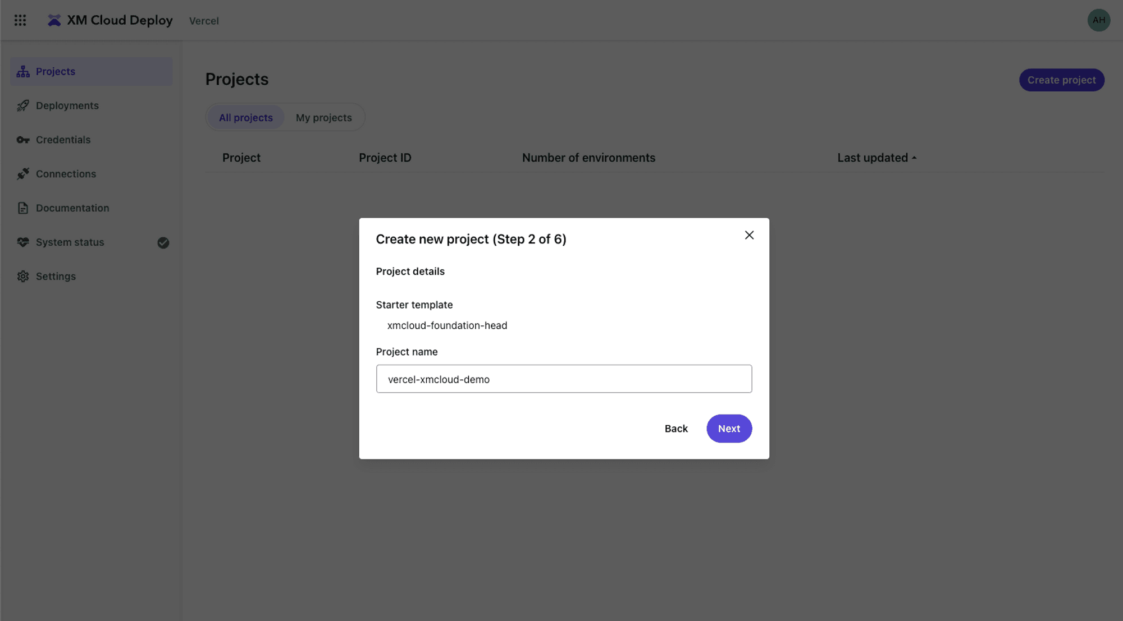1123x621 pixels.
Task: Go Back to the previous step
Action: [x=675, y=429]
